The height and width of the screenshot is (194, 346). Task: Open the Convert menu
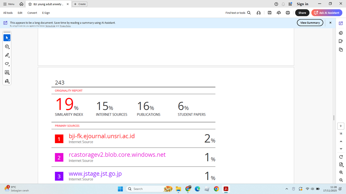[x=32, y=13]
